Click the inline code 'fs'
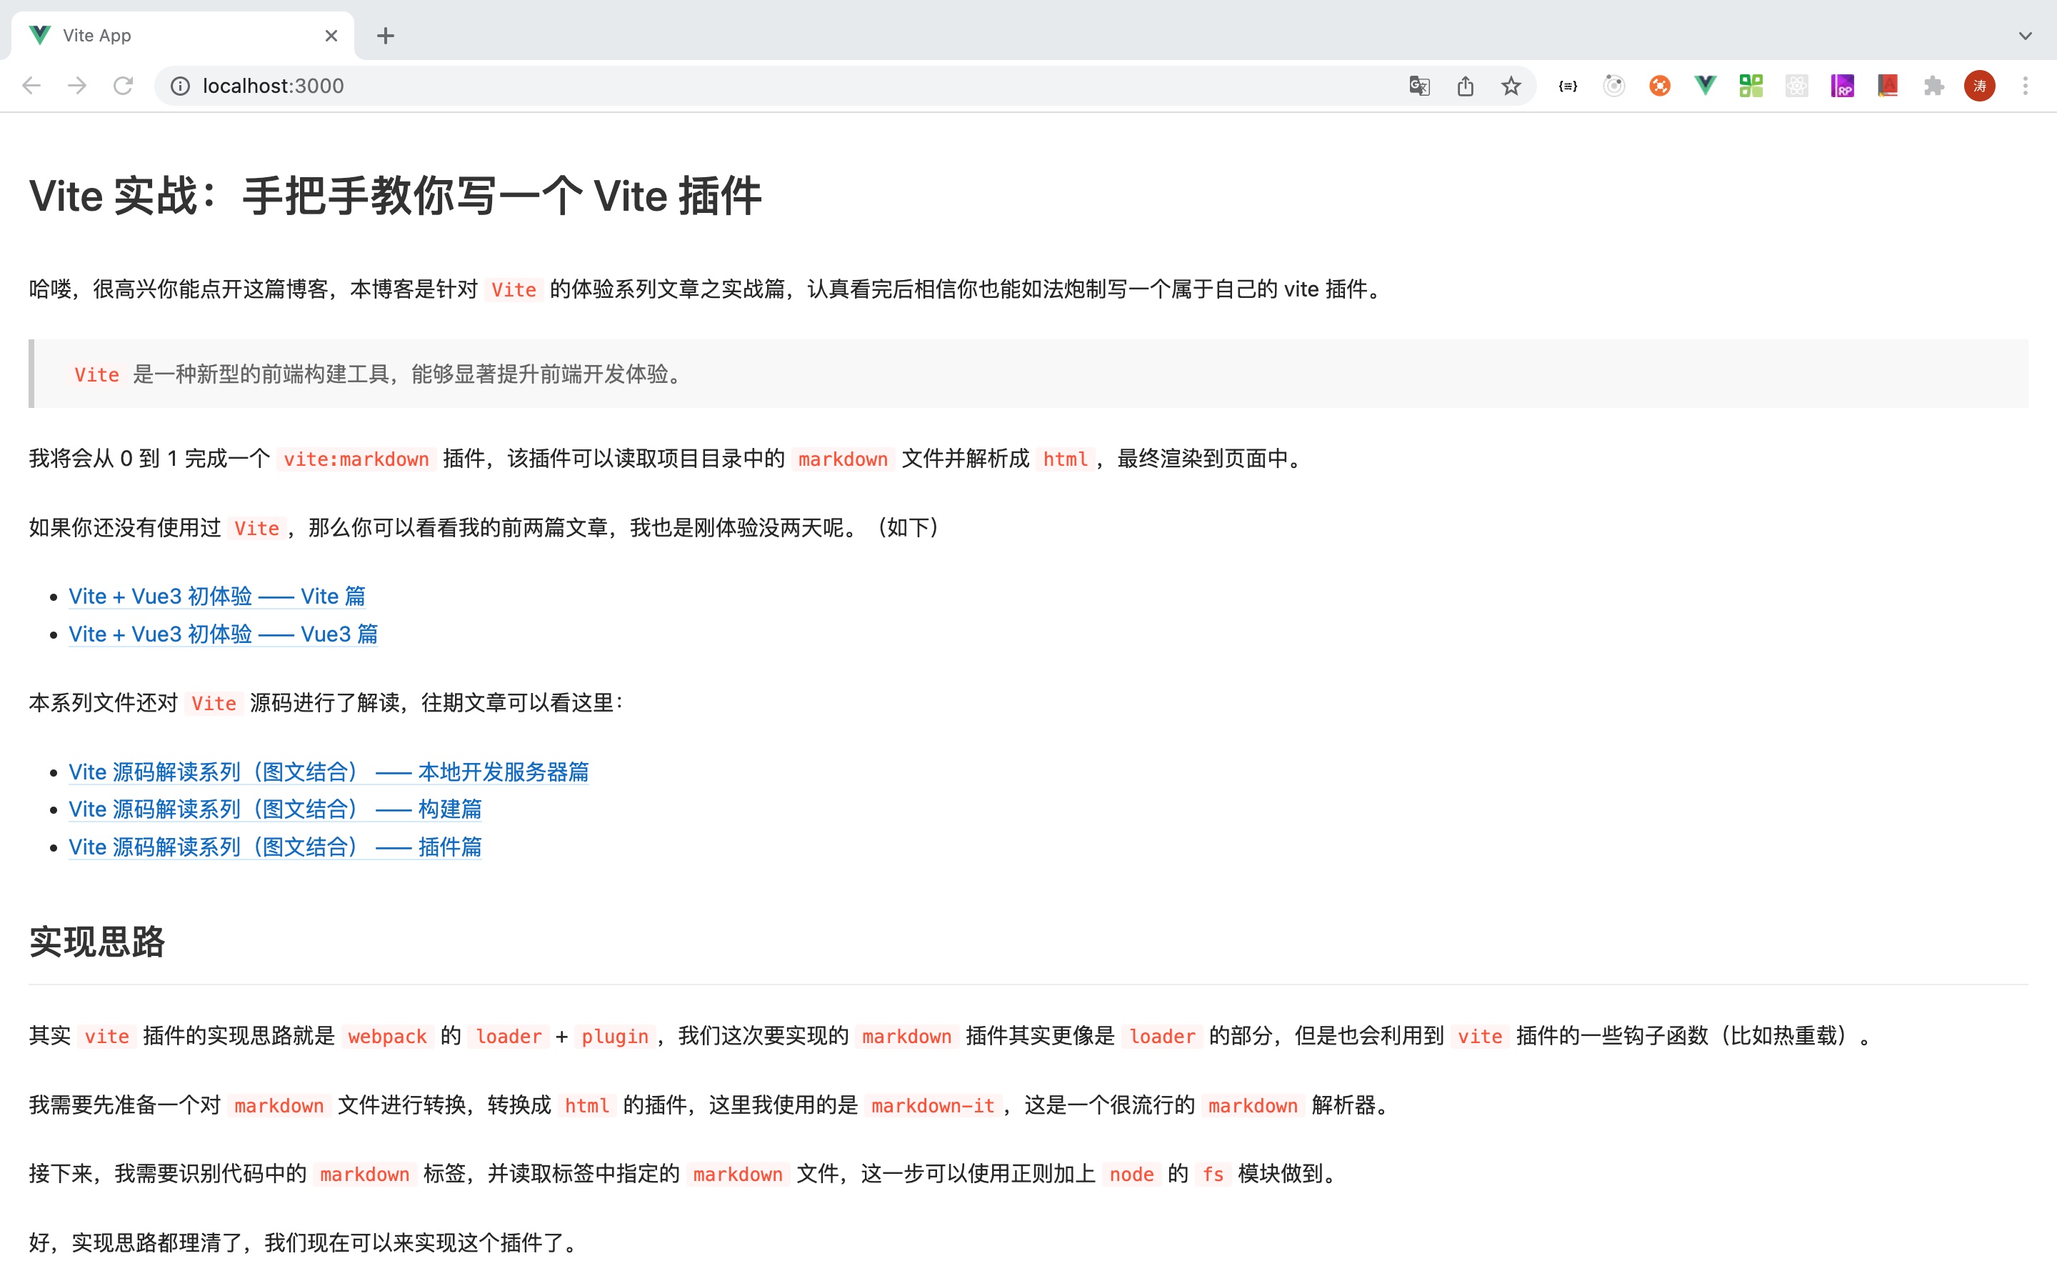The height and width of the screenshot is (1286, 2057). click(x=1213, y=1175)
